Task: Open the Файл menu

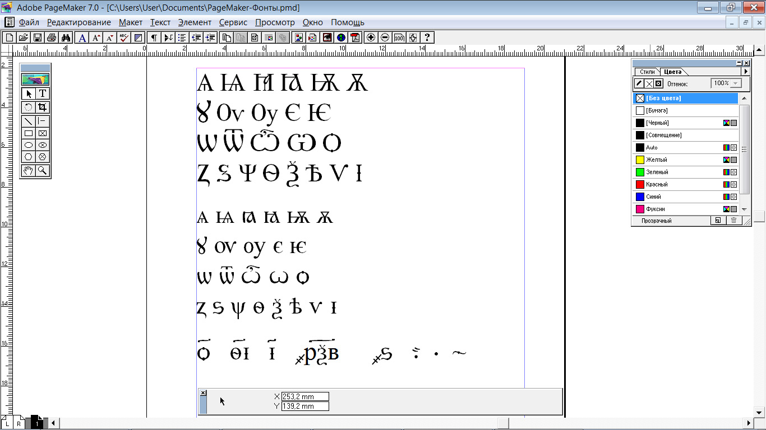Action: point(29,22)
